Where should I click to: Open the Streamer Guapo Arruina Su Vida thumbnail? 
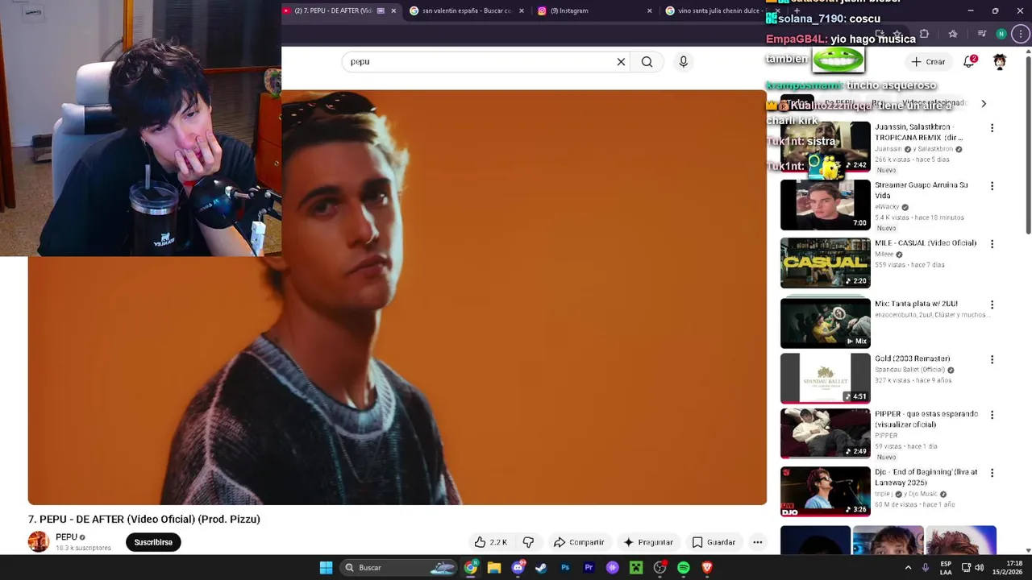[x=826, y=205]
